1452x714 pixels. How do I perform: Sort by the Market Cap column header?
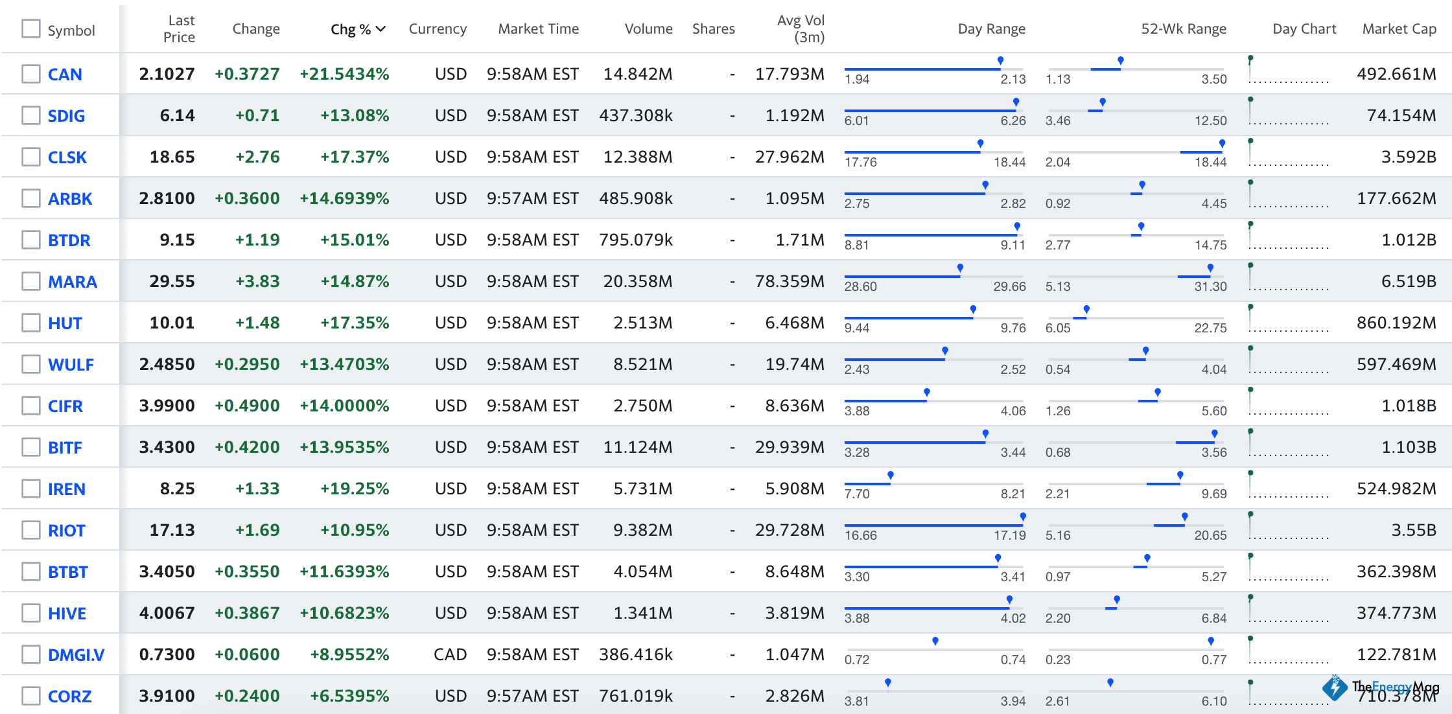click(1399, 29)
